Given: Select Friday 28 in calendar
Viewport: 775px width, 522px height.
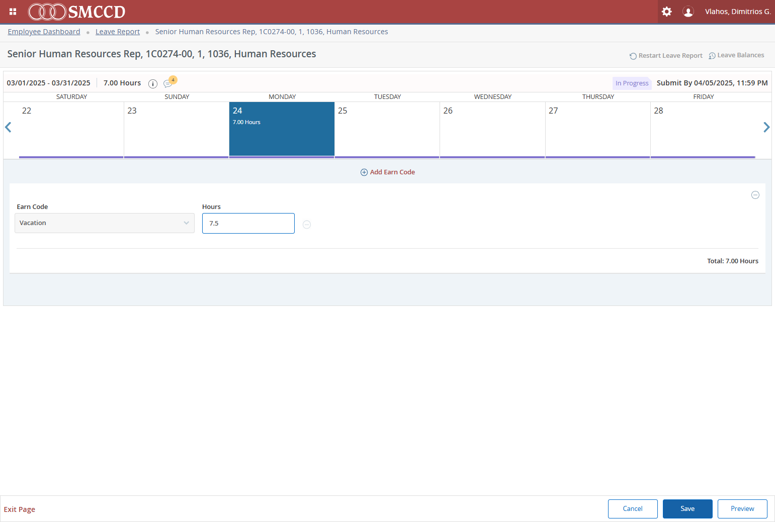Looking at the screenshot, I should (703, 130).
